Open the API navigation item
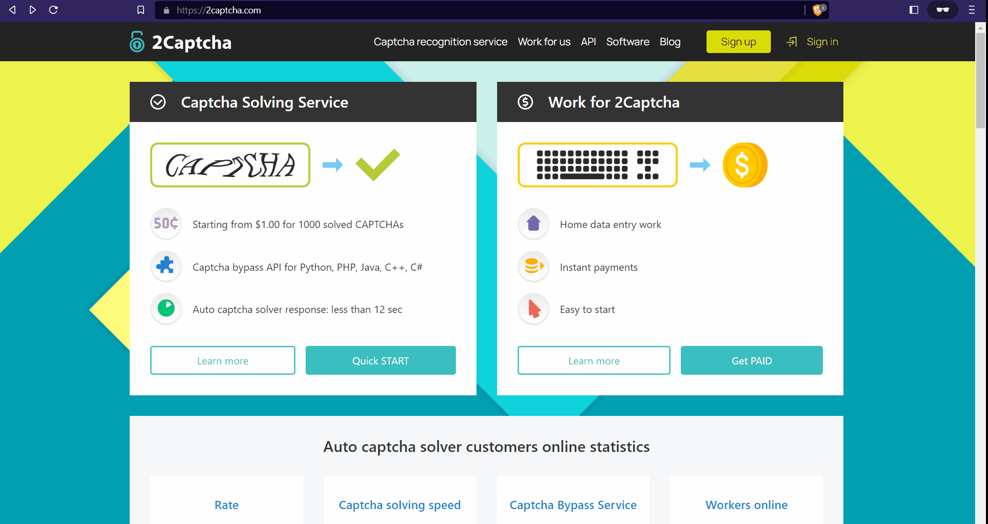The image size is (988, 524). pyautogui.click(x=588, y=42)
